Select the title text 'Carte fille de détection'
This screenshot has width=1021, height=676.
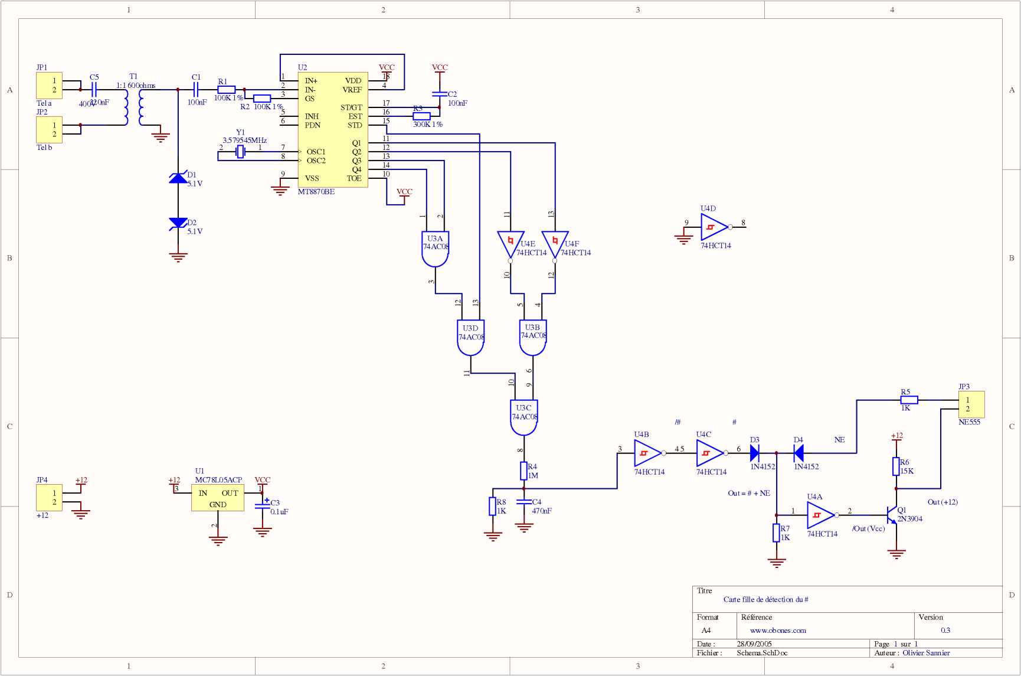tap(765, 599)
